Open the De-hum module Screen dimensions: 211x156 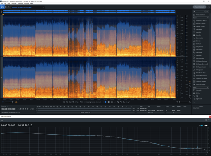pos(197,44)
